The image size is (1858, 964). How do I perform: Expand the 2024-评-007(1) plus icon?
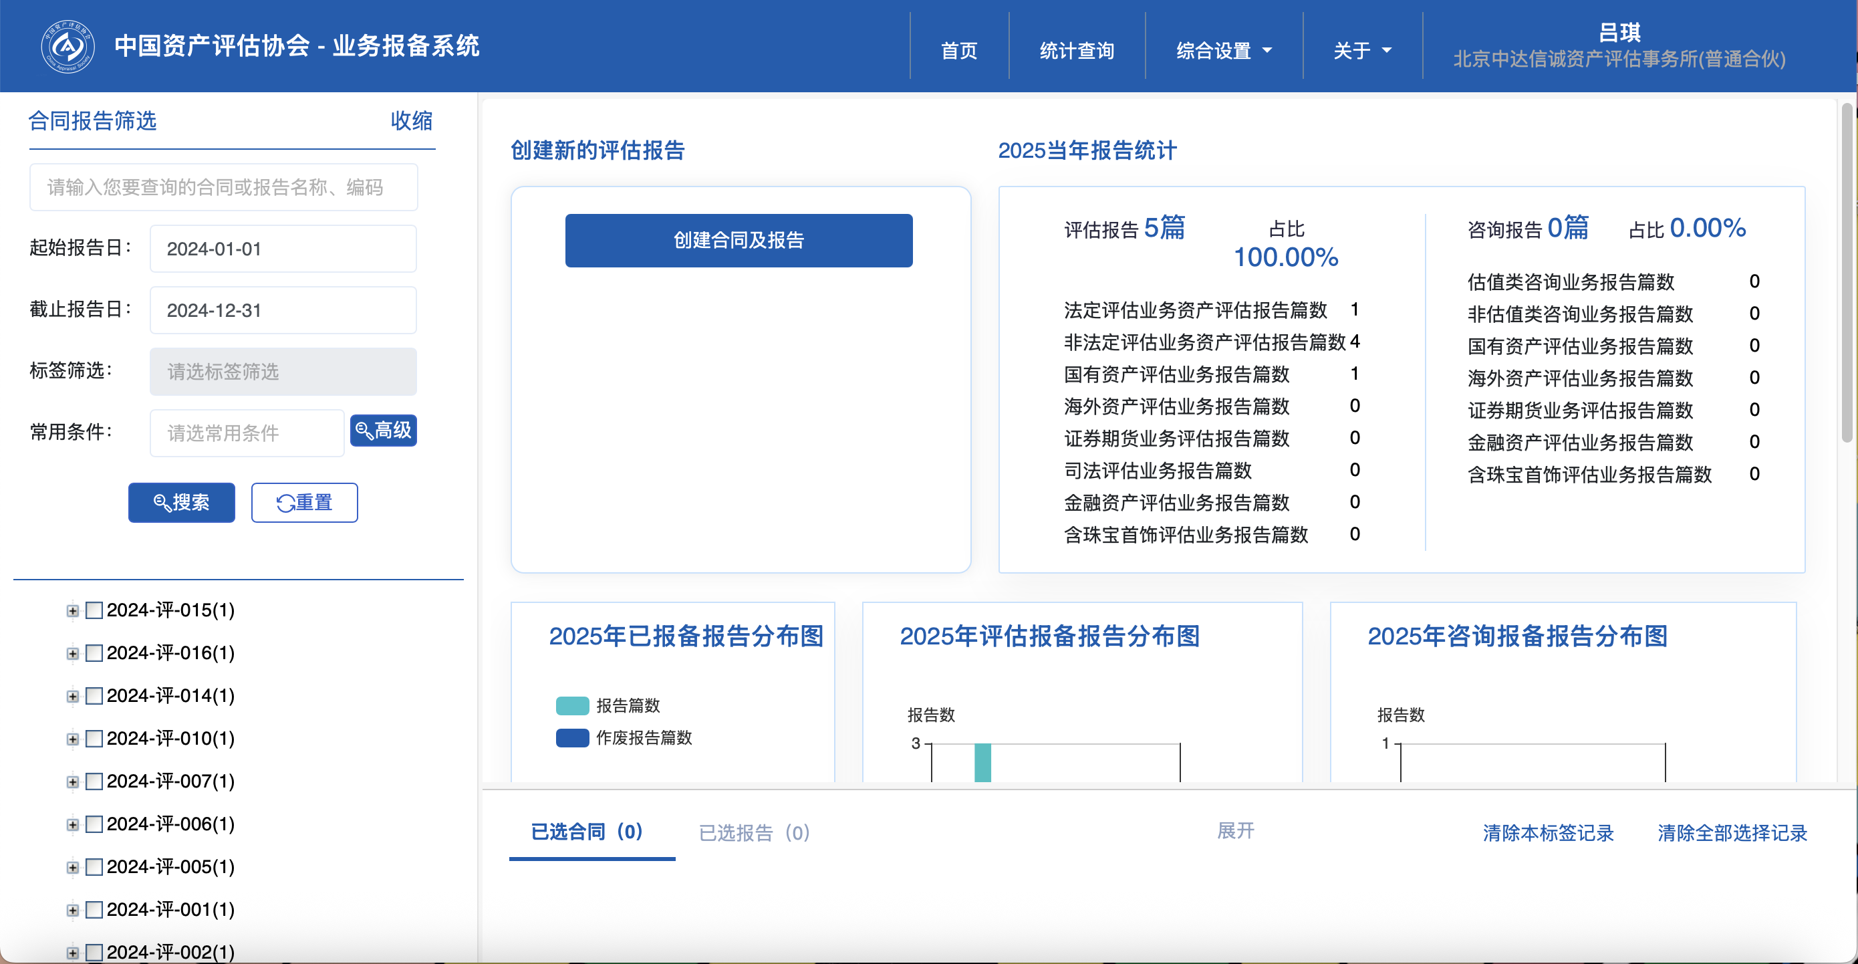72,782
